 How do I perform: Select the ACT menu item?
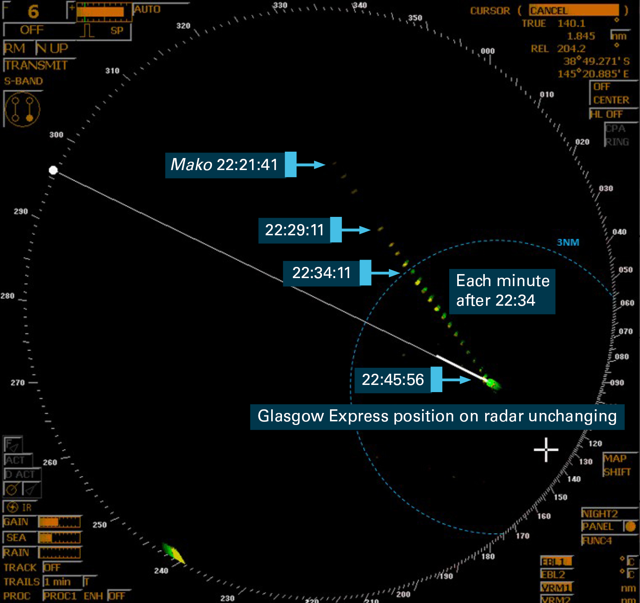[17, 460]
